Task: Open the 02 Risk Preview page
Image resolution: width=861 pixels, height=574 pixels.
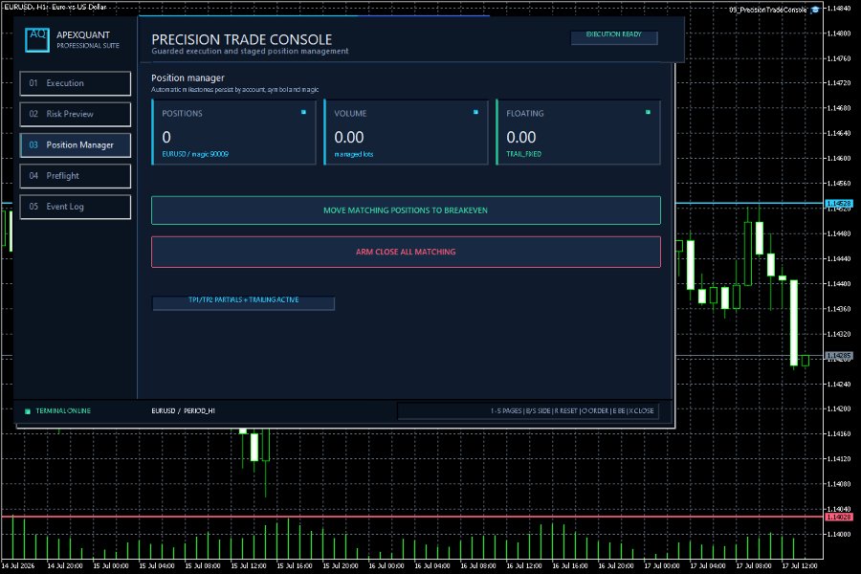Action: click(76, 114)
